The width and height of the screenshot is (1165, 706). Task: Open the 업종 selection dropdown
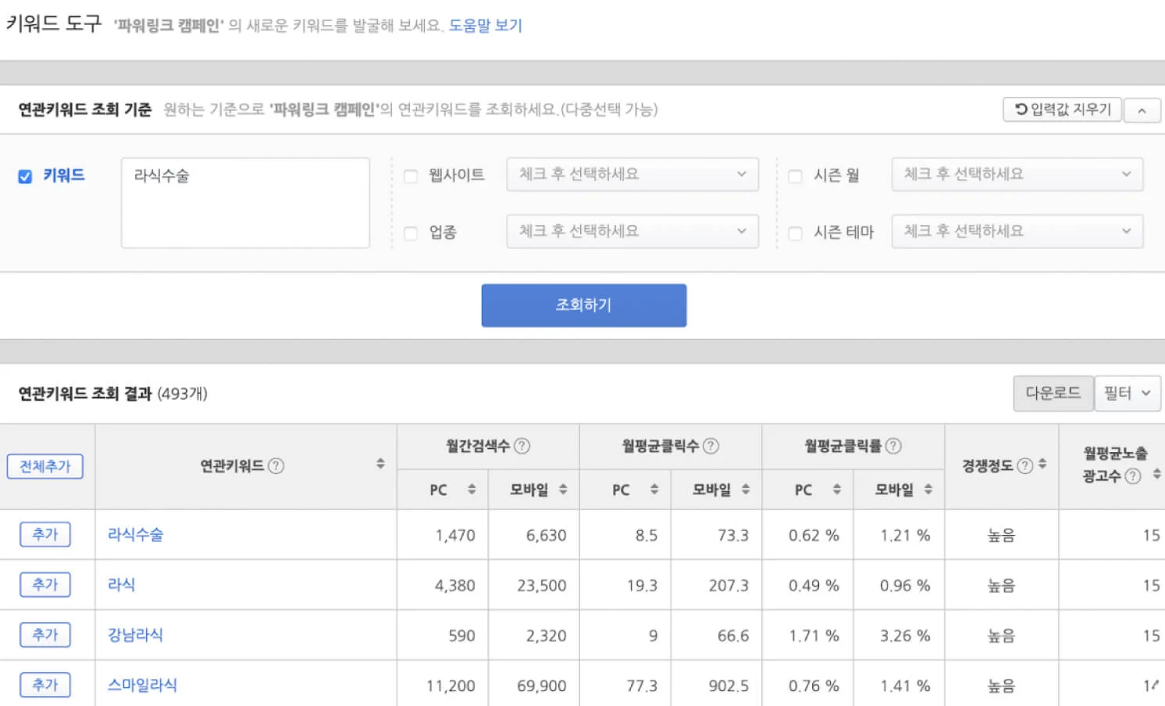(x=632, y=231)
